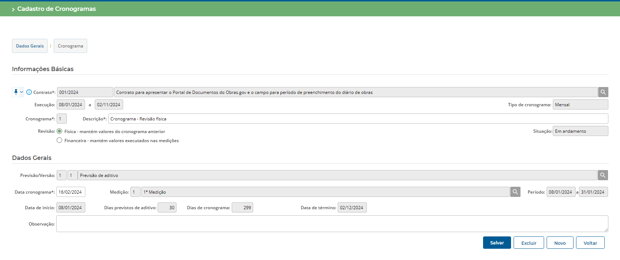
Task: Select Física revision radio option
Action: (60, 131)
